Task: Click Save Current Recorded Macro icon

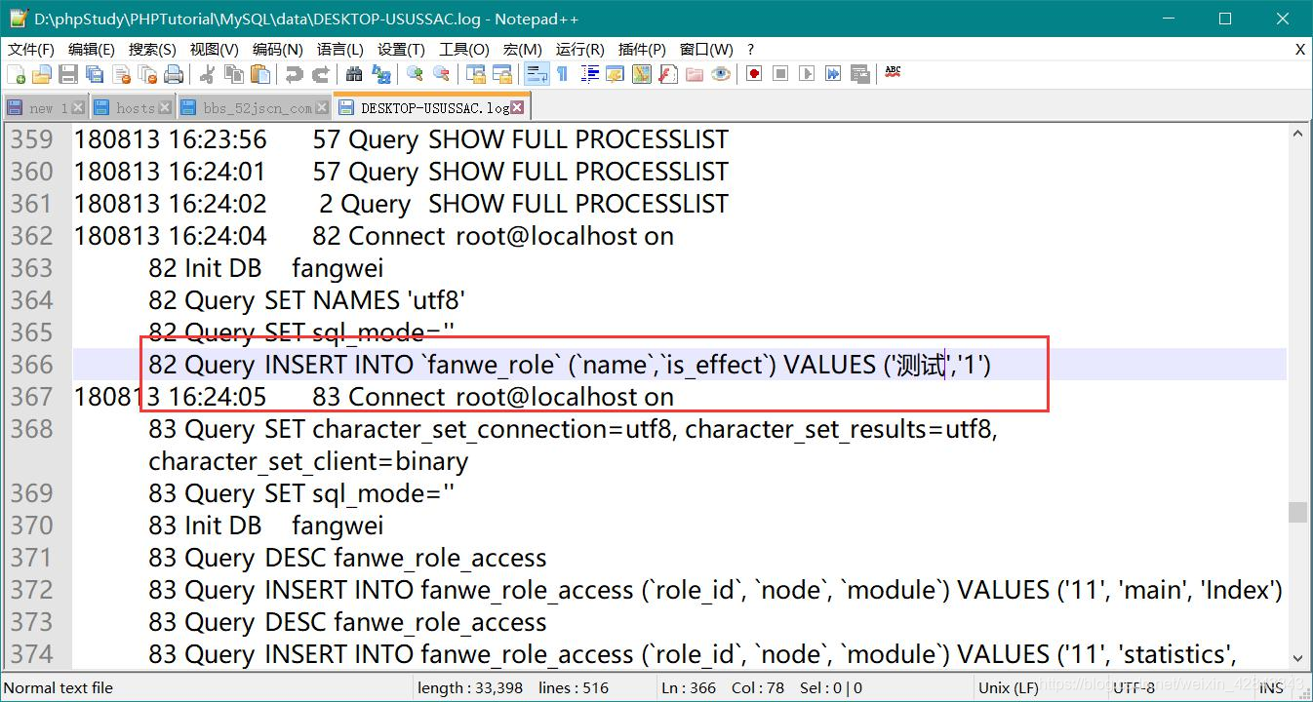Action: pos(859,74)
